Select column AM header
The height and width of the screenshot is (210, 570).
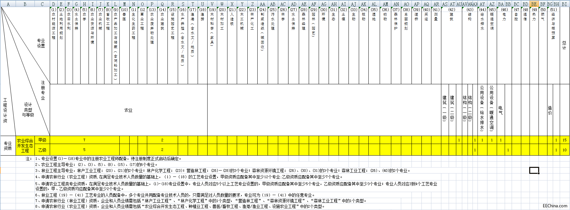point(385,4)
